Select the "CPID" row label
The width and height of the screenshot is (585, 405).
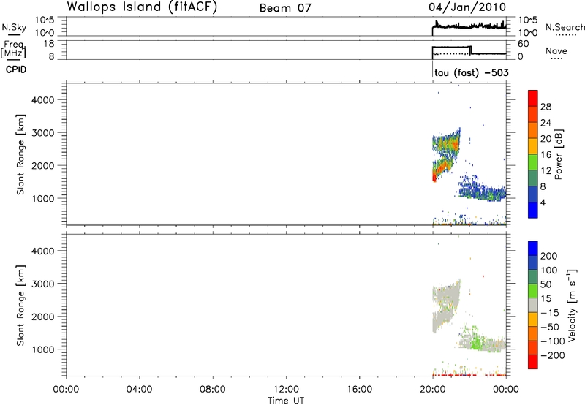pyautogui.click(x=16, y=69)
